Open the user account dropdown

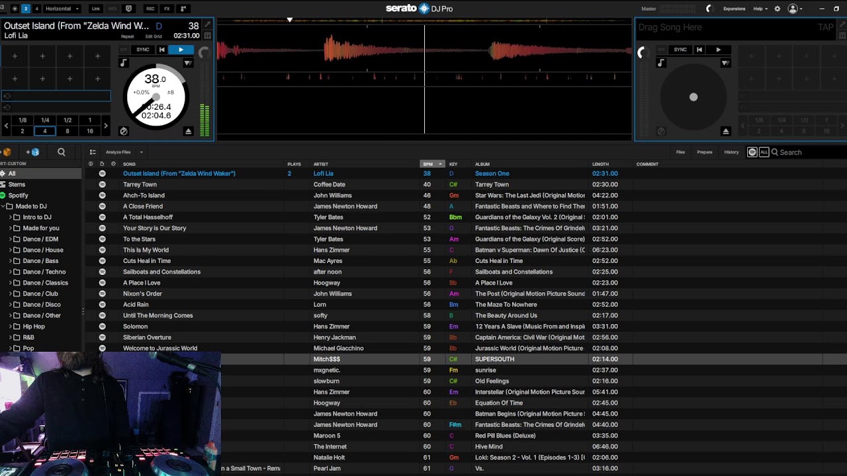coord(795,9)
